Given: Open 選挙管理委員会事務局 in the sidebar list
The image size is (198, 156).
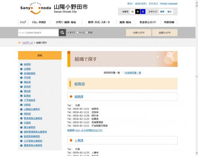Looking at the screenshot, I should click(35, 132).
